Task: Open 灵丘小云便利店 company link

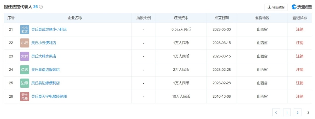Action: 44,43
